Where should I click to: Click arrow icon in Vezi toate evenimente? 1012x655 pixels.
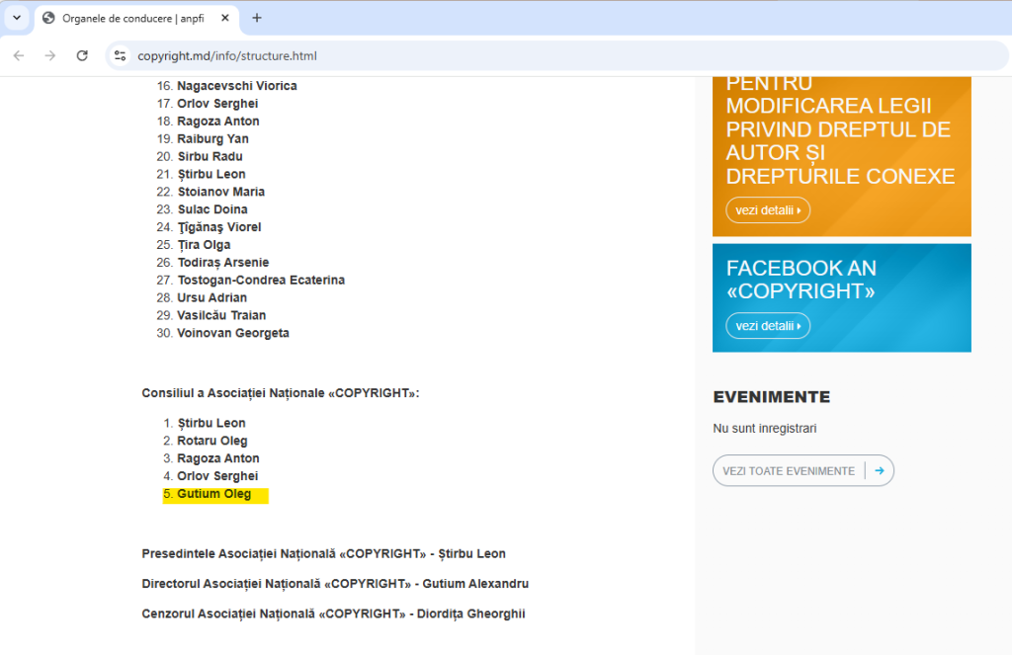tap(879, 471)
